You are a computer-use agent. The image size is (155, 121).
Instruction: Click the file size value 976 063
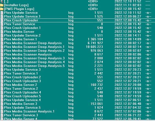(97, 51)
